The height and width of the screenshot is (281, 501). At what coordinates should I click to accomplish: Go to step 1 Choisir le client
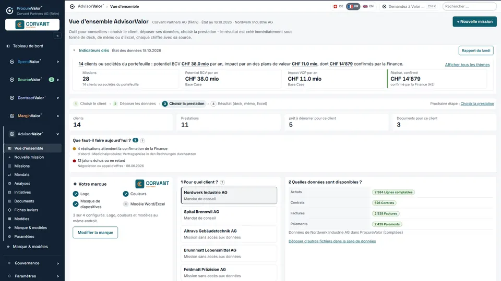tap(90, 104)
